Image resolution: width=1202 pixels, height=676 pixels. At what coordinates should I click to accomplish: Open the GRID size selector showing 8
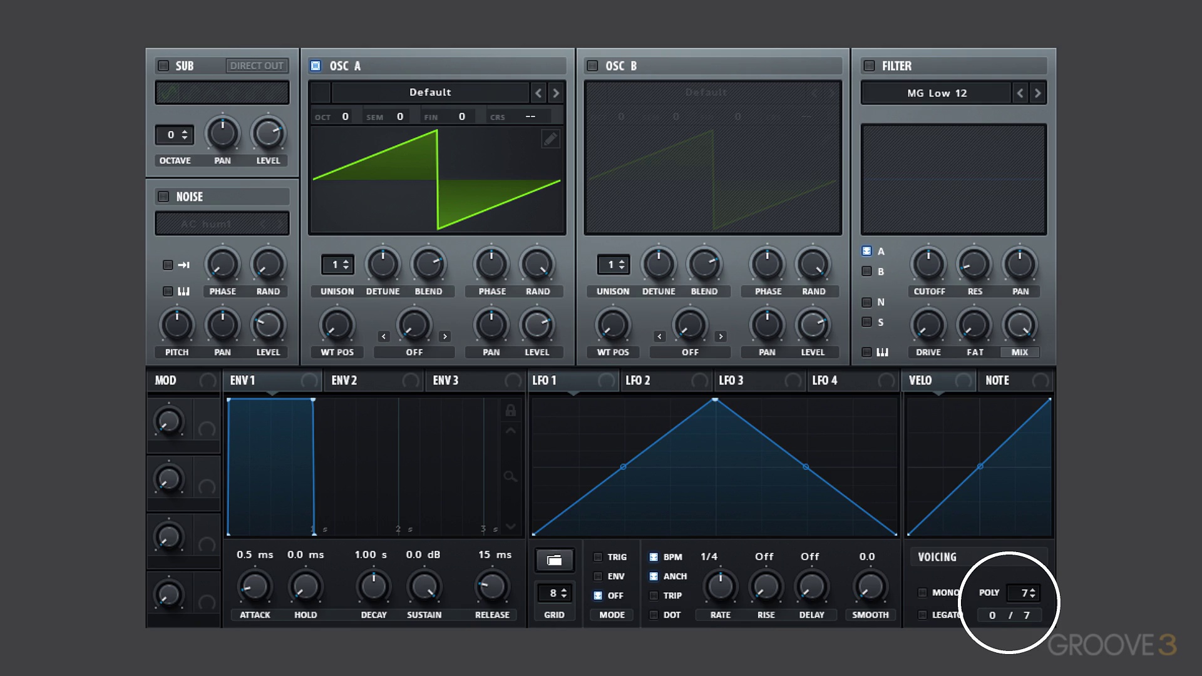click(554, 593)
